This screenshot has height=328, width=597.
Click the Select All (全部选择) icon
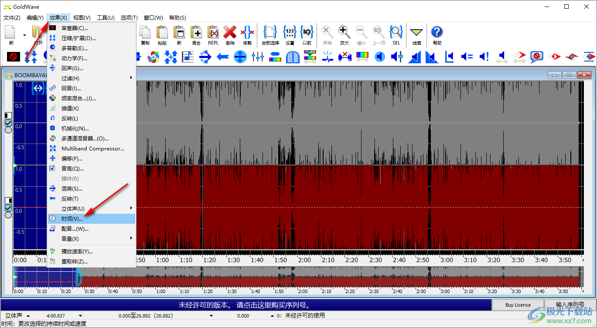tap(270, 35)
